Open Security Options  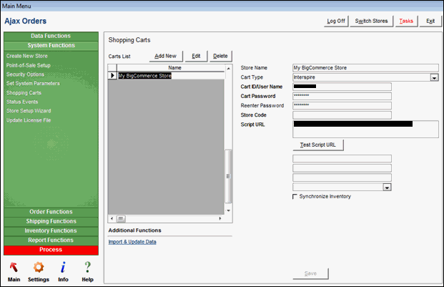pos(25,74)
